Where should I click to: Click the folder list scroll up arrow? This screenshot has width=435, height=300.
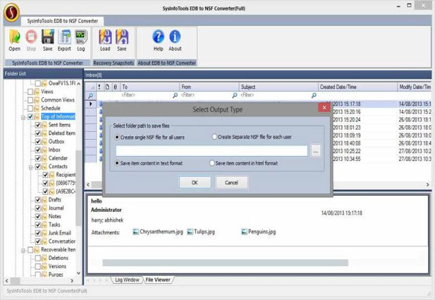tap(79, 83)
